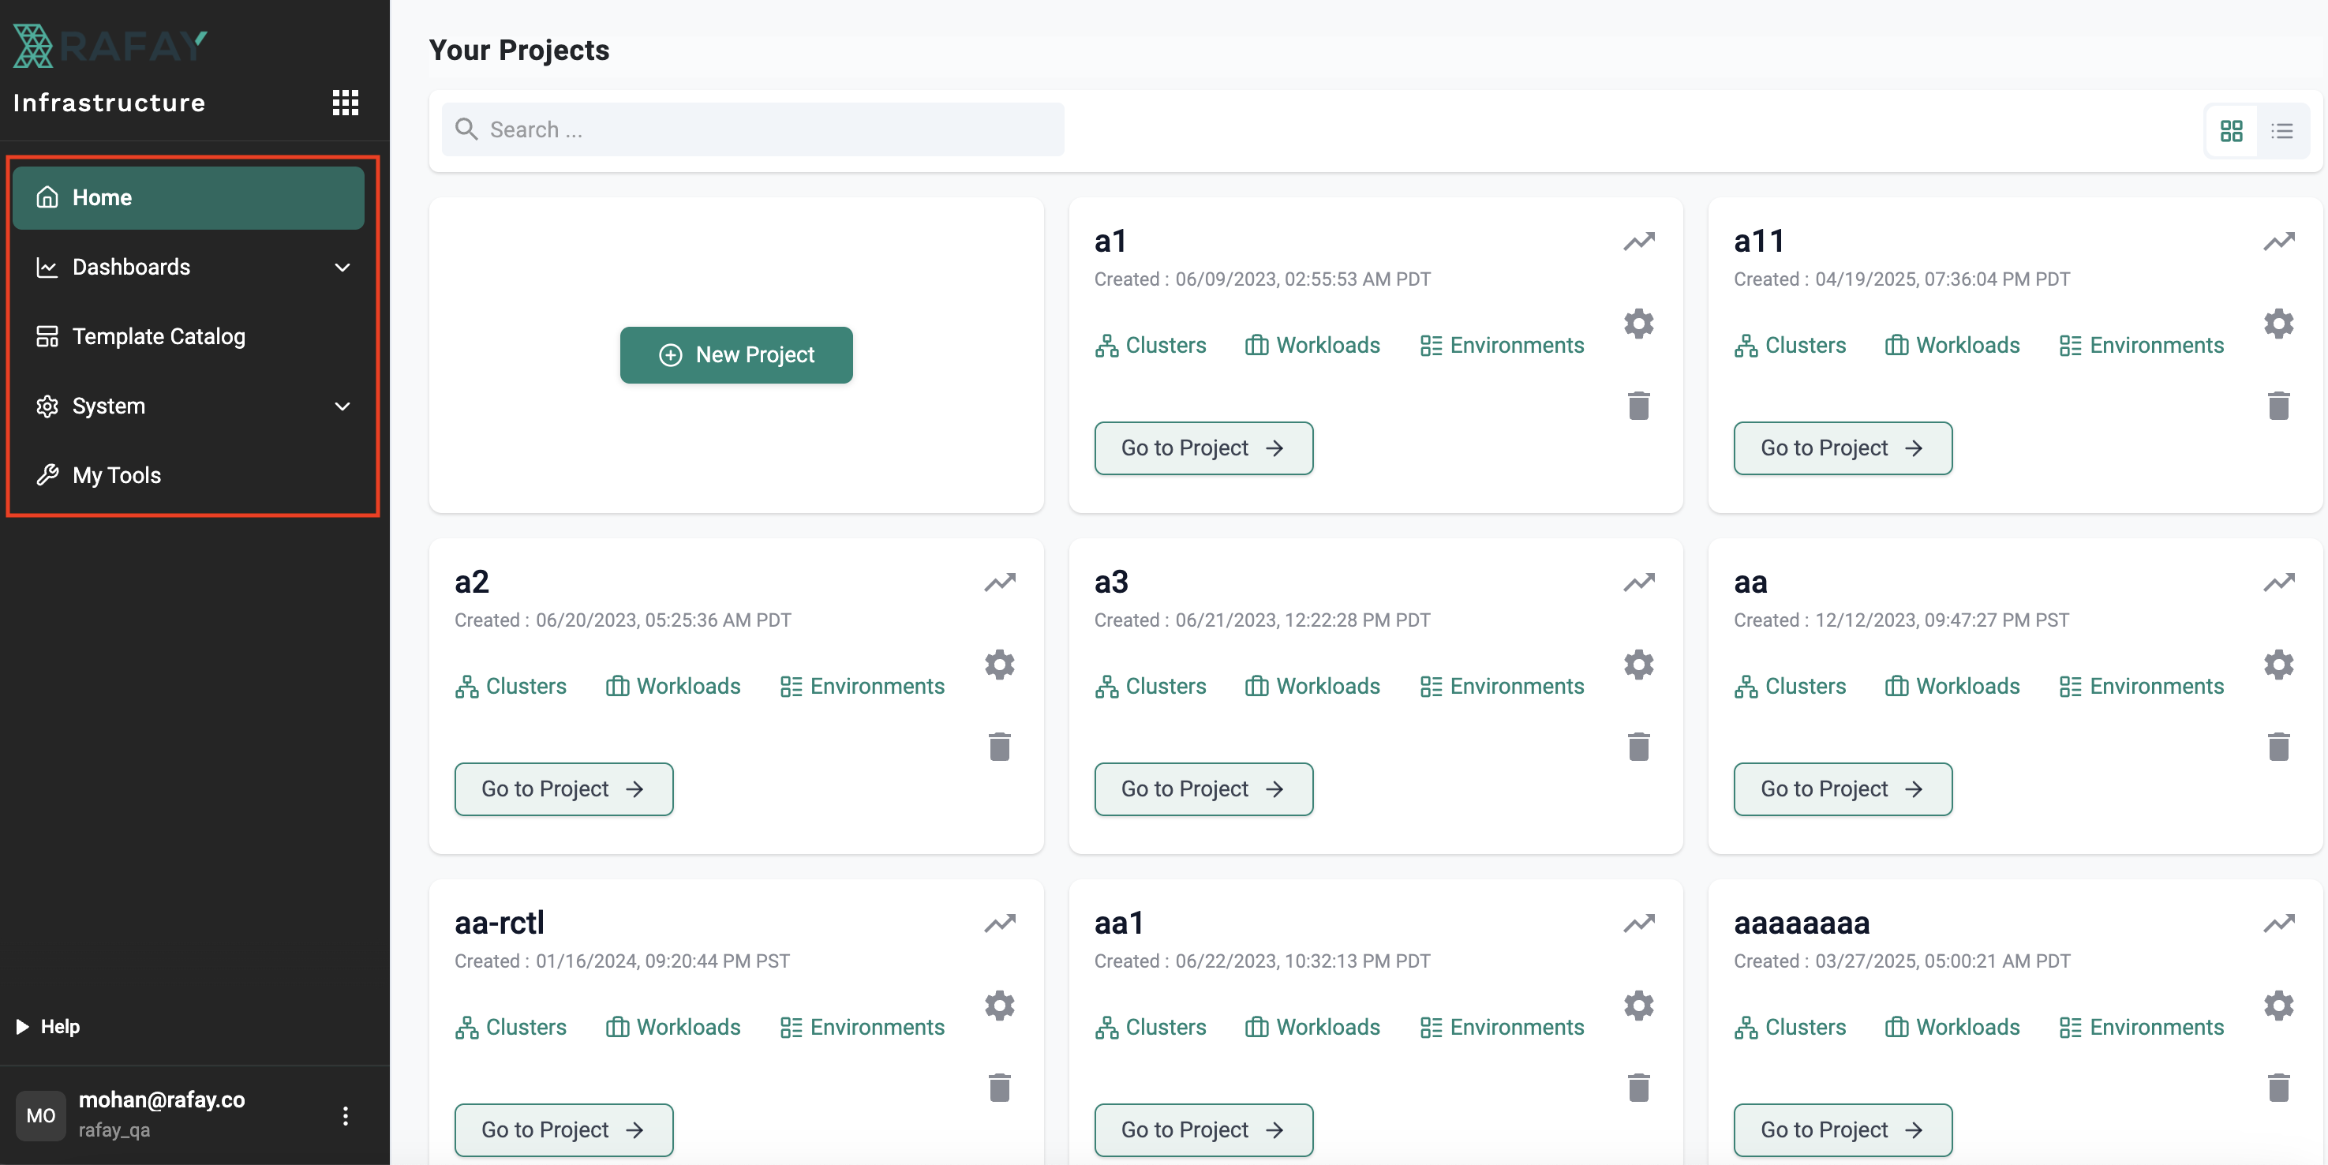
Task: Click the mohan@rafay.co account name
Action: click(162, 1099)
